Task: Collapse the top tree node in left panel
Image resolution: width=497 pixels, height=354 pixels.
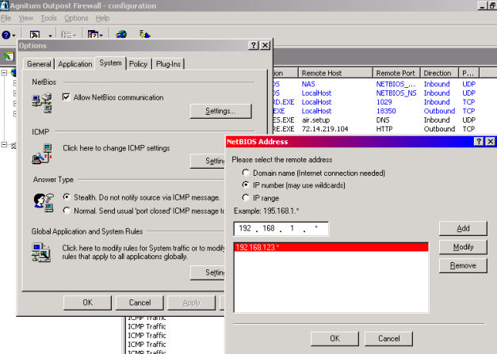Action: pyautogui.click(x=5, y=73)
